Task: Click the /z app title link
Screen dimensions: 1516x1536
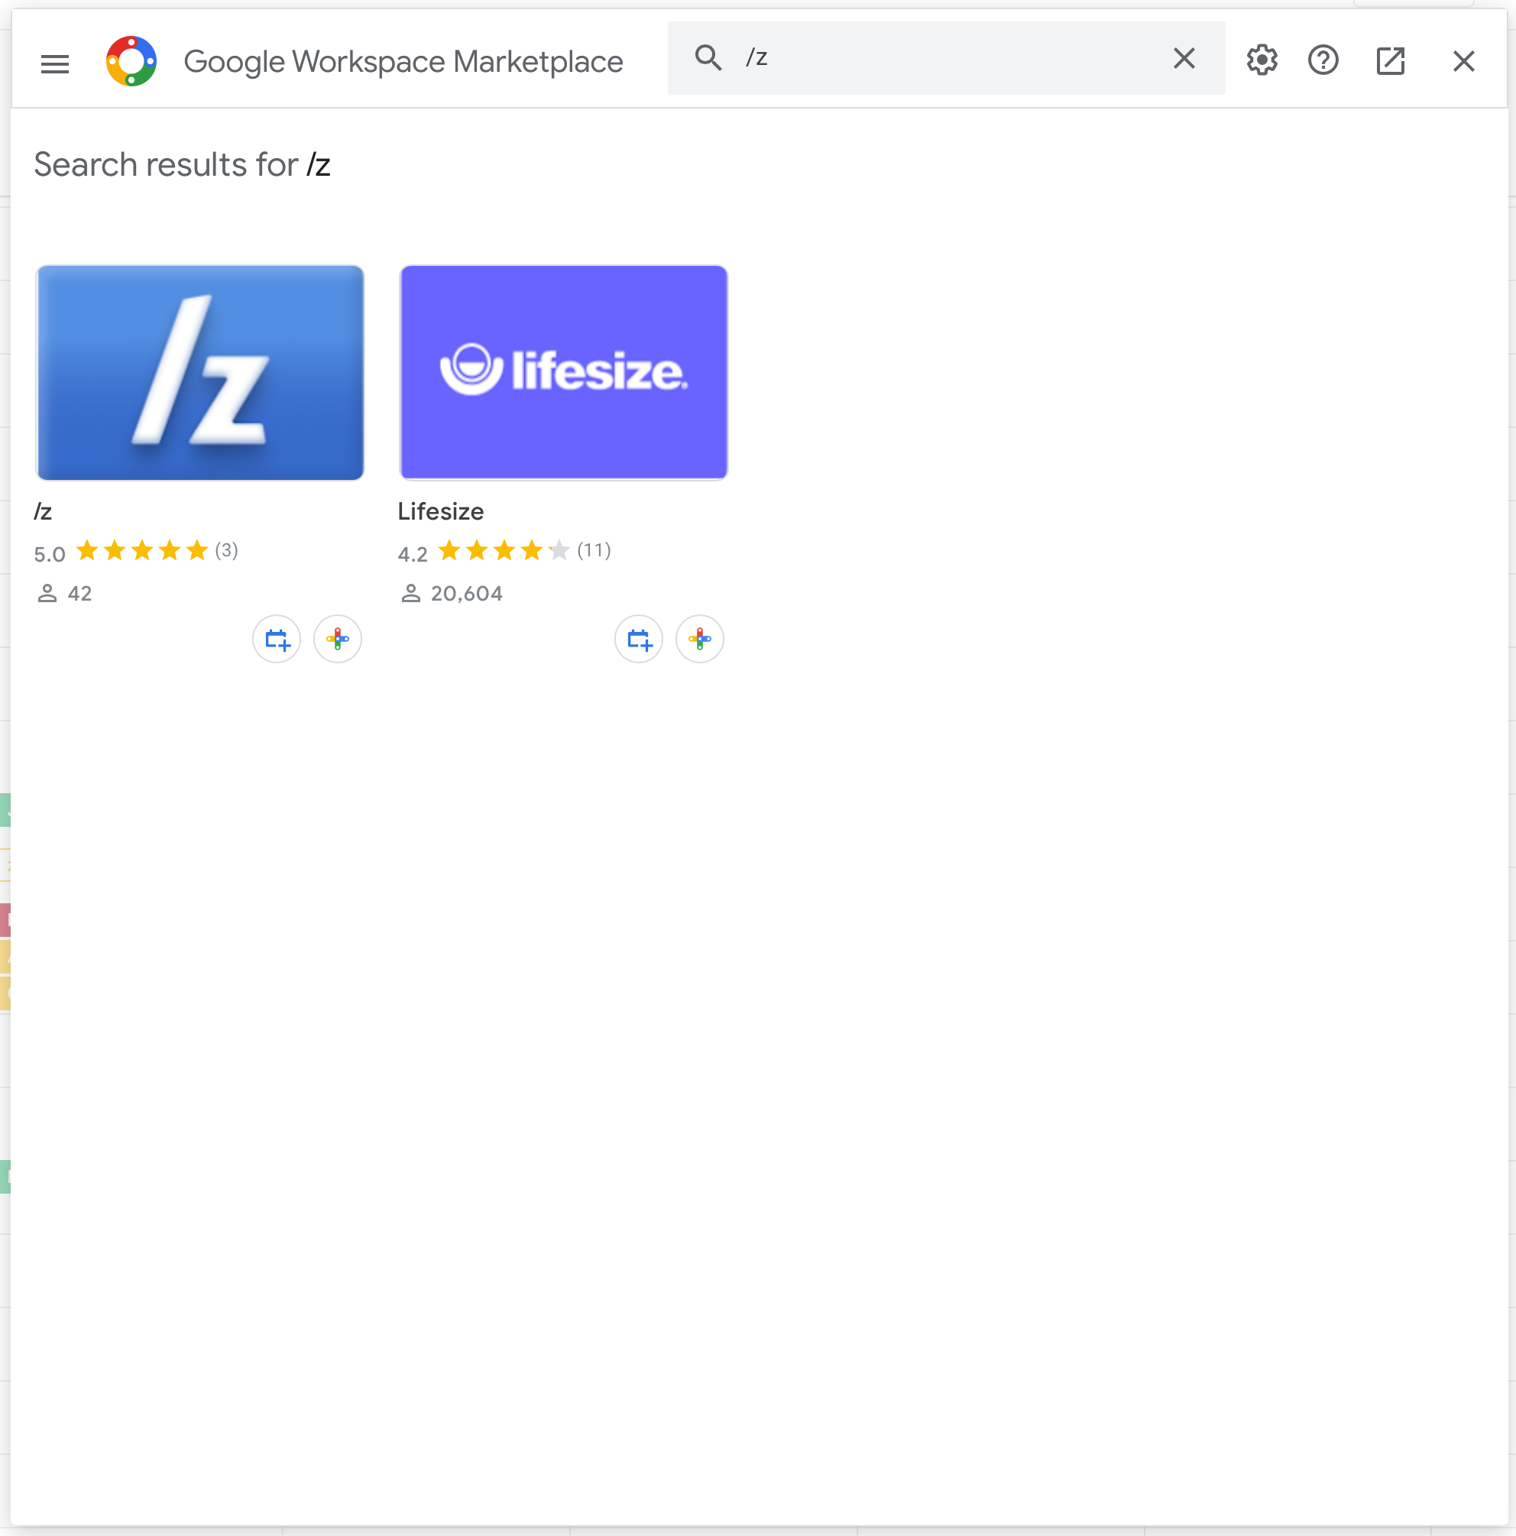Action: pos(43,511)
